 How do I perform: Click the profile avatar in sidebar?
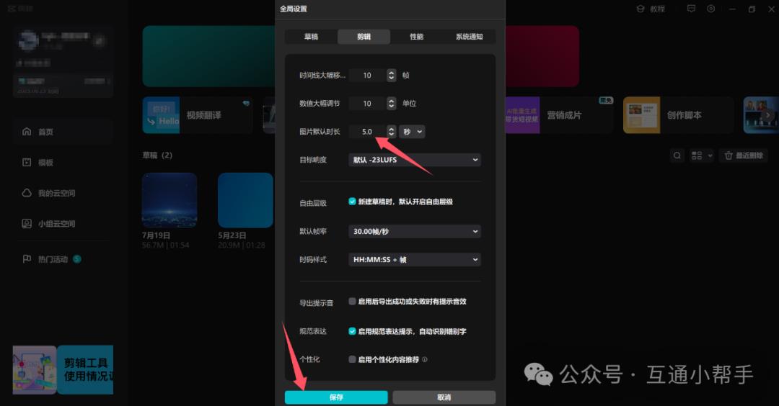point(28,40)
